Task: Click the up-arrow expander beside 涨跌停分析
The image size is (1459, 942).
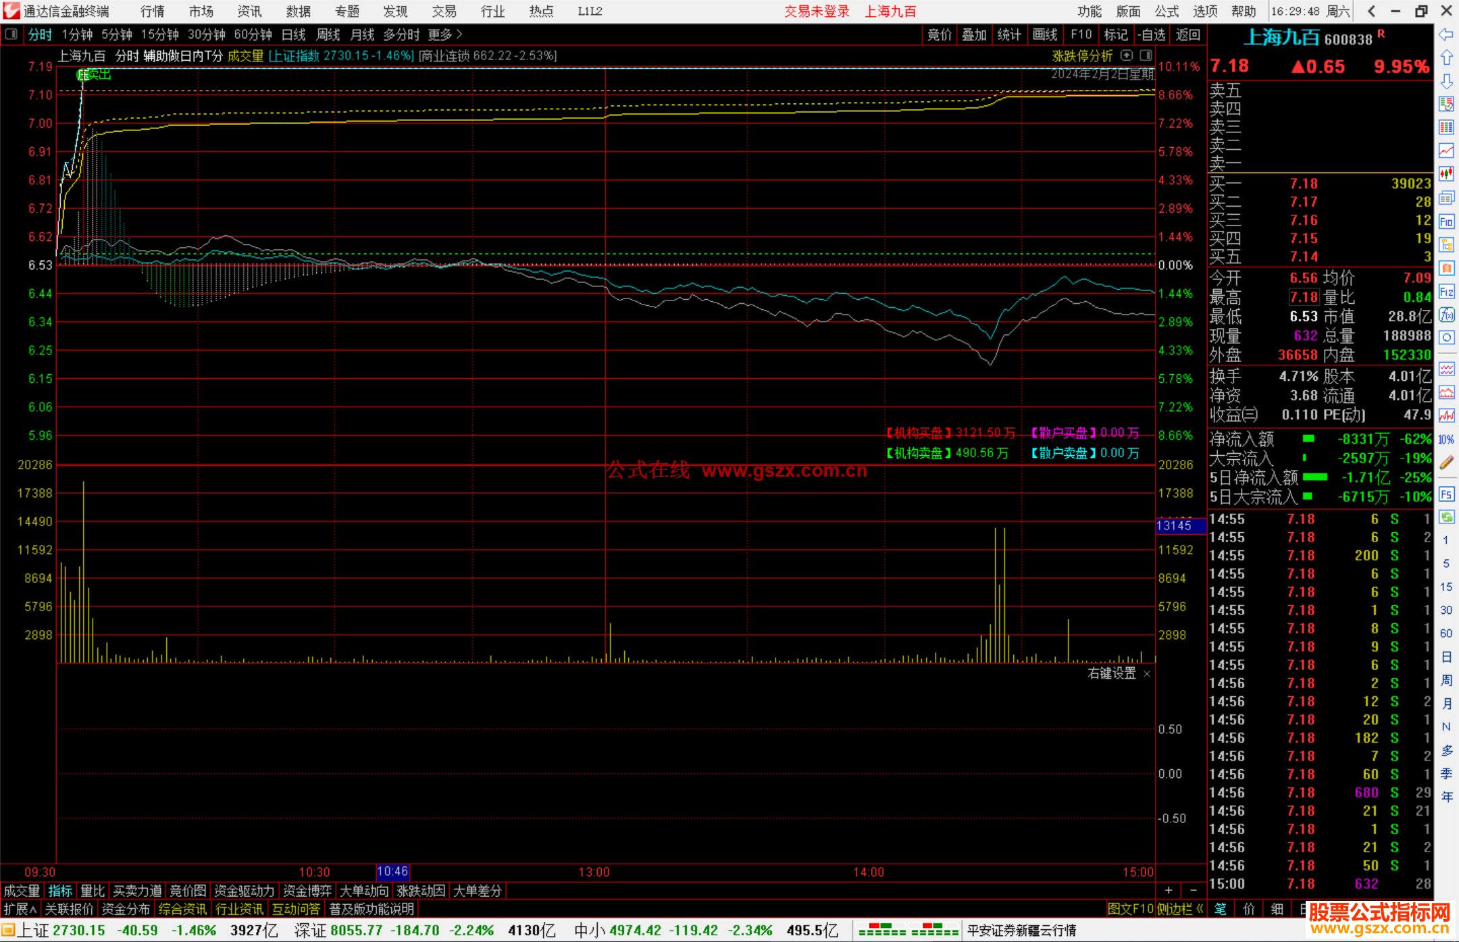Action: click(x=1126, y=55)
